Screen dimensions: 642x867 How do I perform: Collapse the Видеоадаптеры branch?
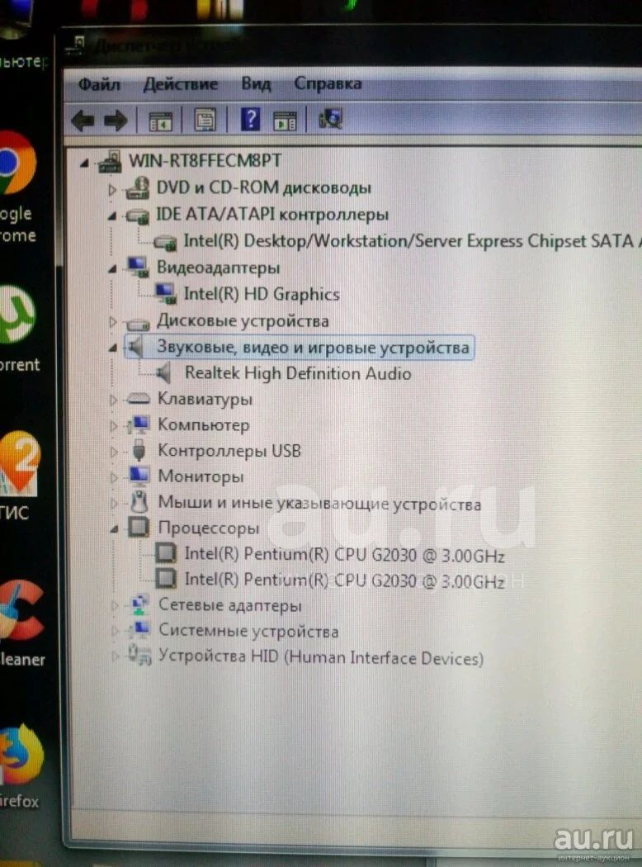tap(113, 269)
